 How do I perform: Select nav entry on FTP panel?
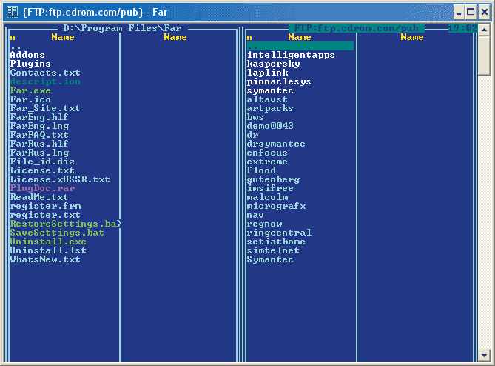coord(255,215)
